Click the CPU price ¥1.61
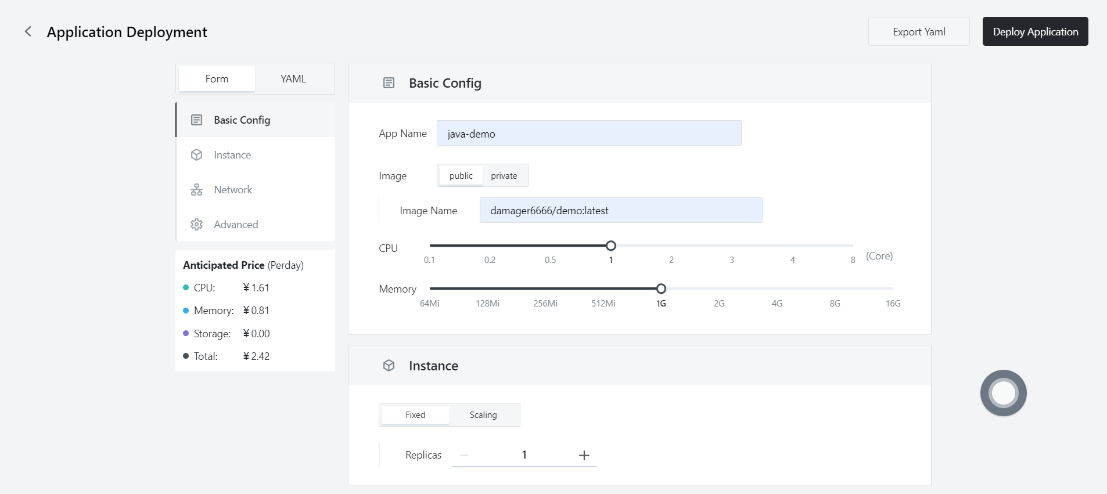 pos(256,288)
